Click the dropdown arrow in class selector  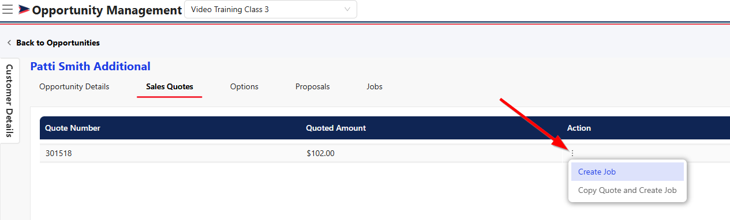point(347,9)
